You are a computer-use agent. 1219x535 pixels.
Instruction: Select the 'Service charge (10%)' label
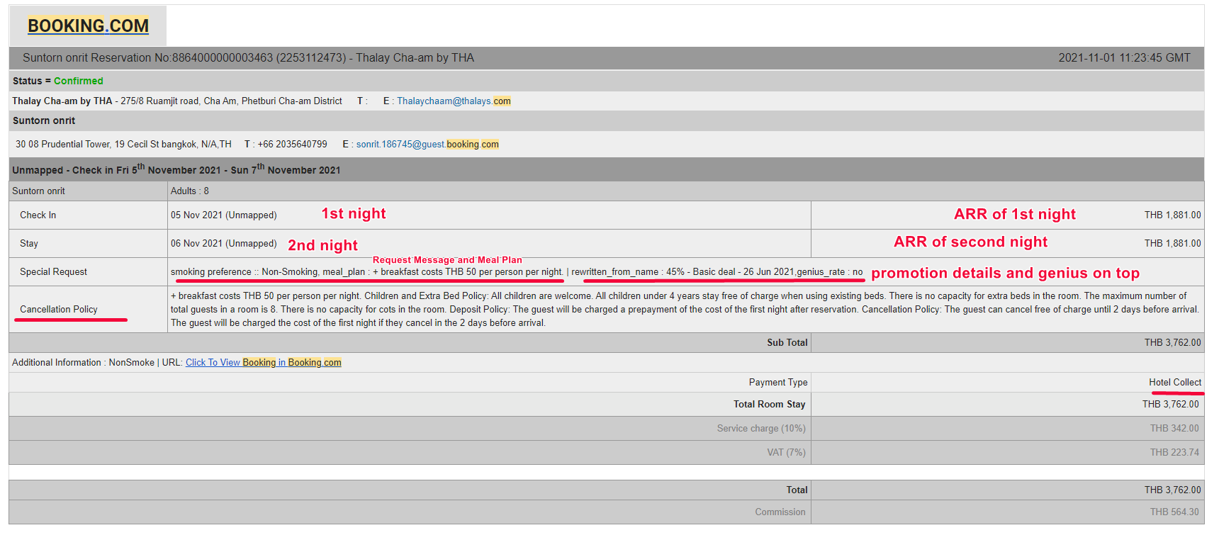(761, 429)
